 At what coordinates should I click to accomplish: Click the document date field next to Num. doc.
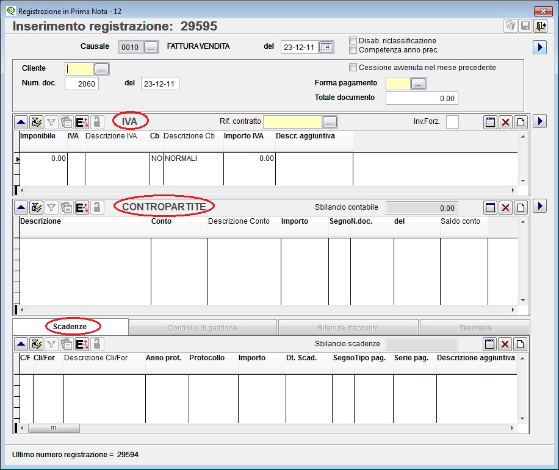coord(160,84)
